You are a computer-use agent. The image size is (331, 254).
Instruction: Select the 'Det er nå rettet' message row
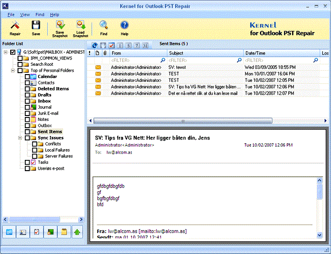tap(208, 93)
